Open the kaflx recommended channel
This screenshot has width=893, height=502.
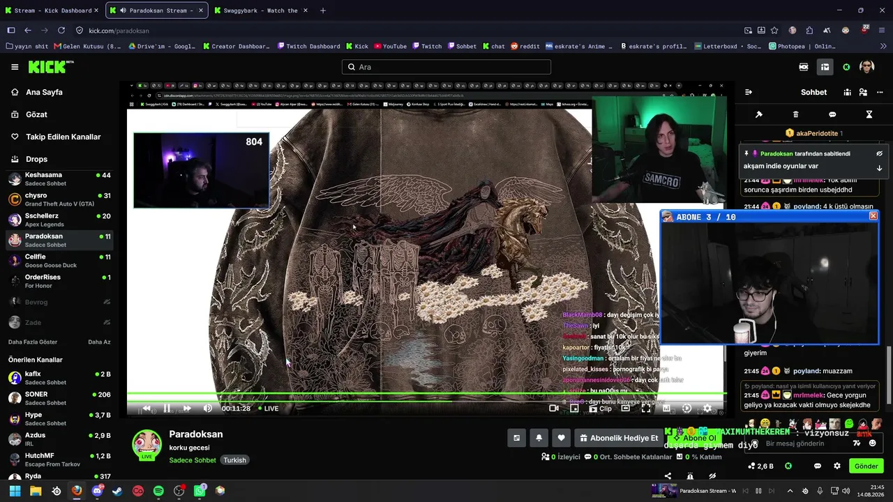(x=60, y=378)
